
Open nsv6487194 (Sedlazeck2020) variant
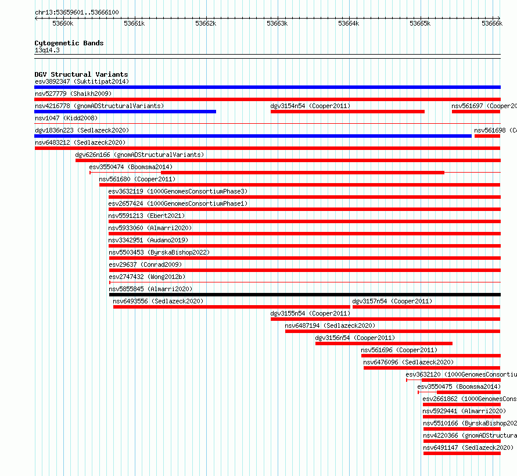[330, 325]
